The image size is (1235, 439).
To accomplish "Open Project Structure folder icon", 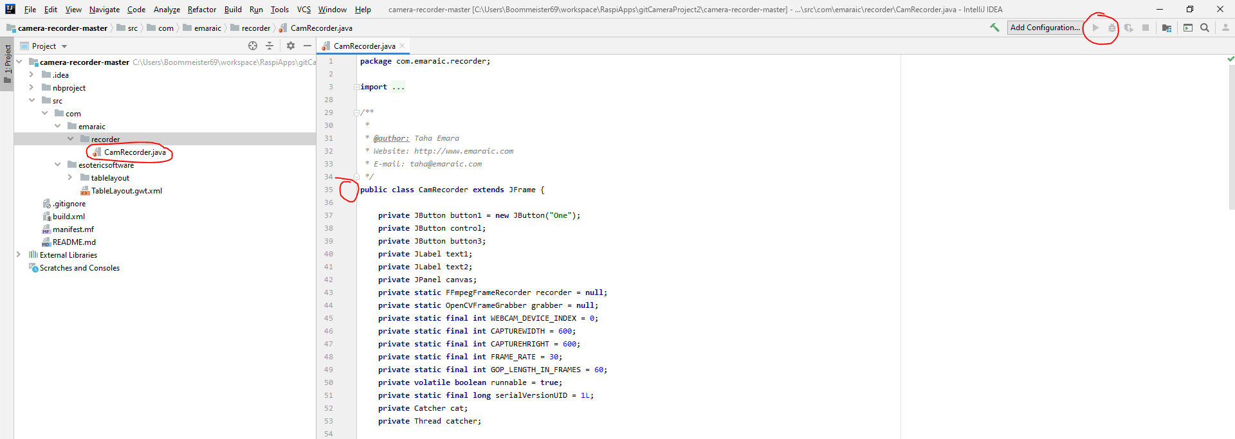I will (1166, 28).
